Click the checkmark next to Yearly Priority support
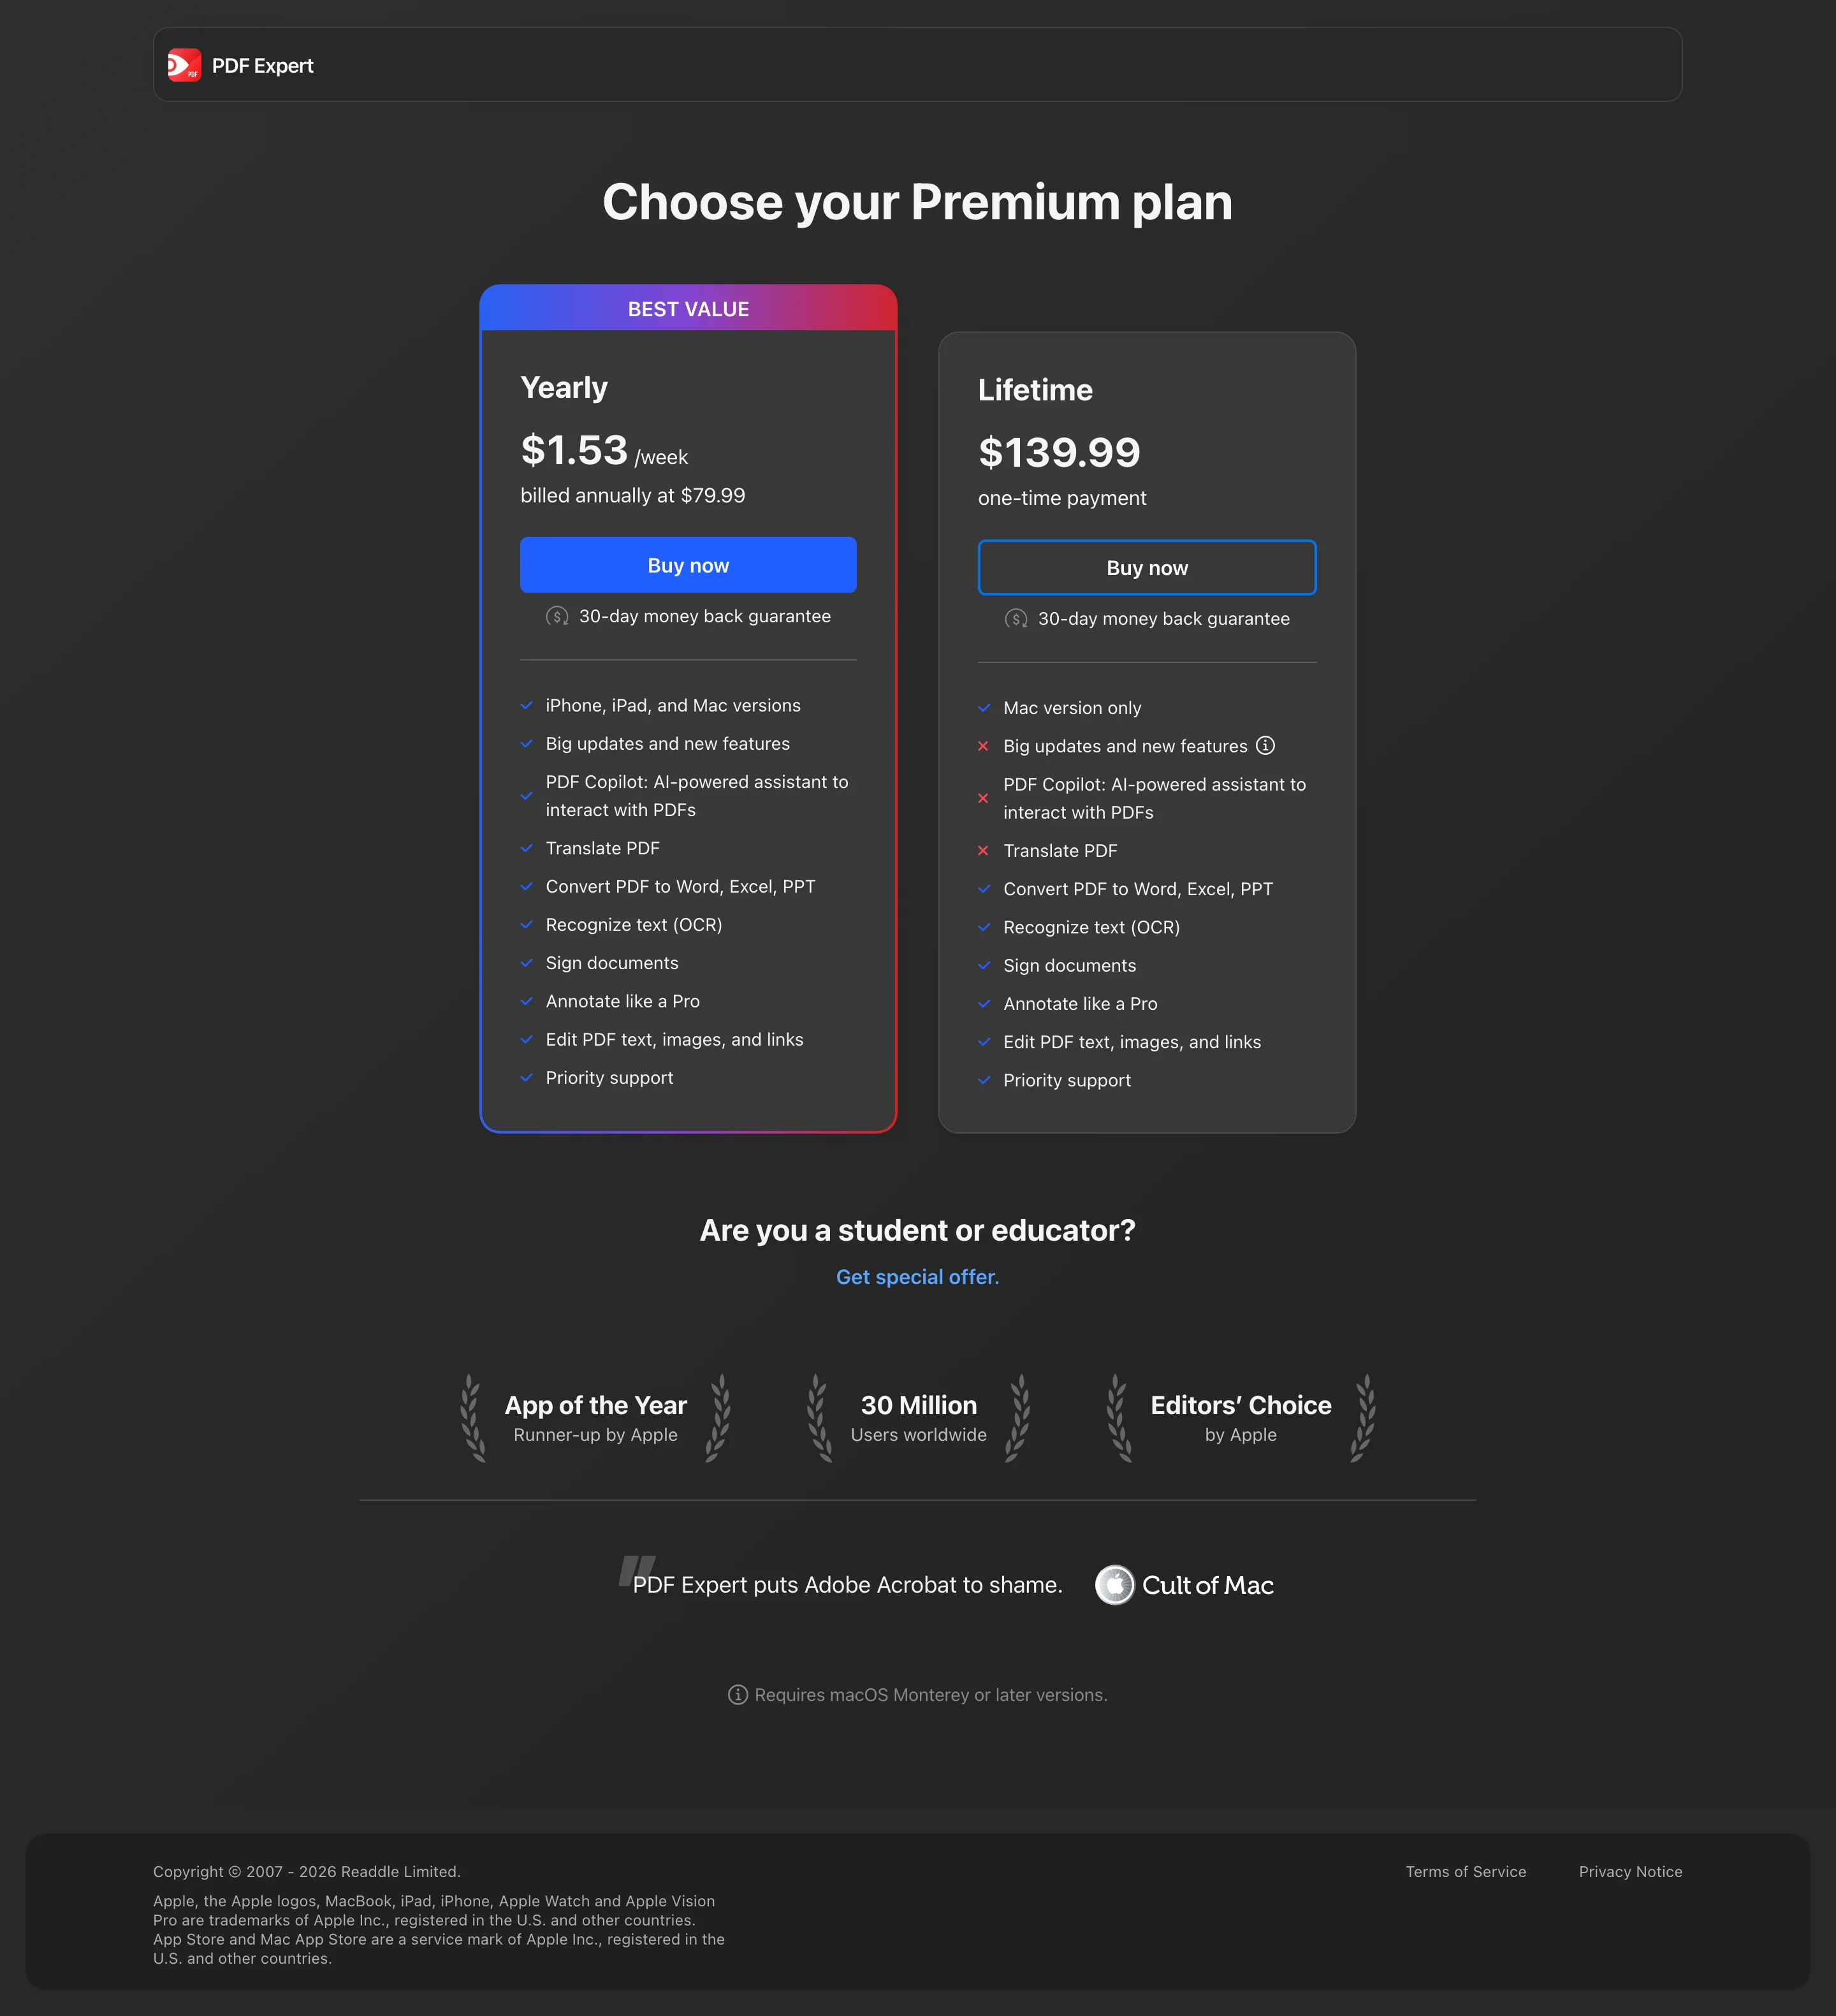1836x2016 pixels. [x=526, y=1077]
